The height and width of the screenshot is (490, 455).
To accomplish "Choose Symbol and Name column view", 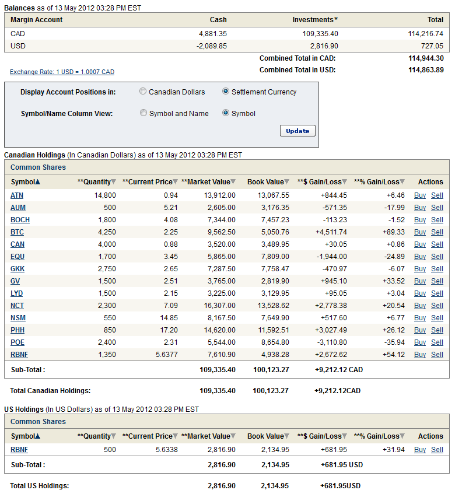I will click(143, 113).
